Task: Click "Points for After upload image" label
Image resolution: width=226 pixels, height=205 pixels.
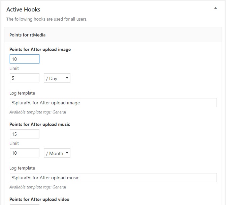Action: coord(40,49)
